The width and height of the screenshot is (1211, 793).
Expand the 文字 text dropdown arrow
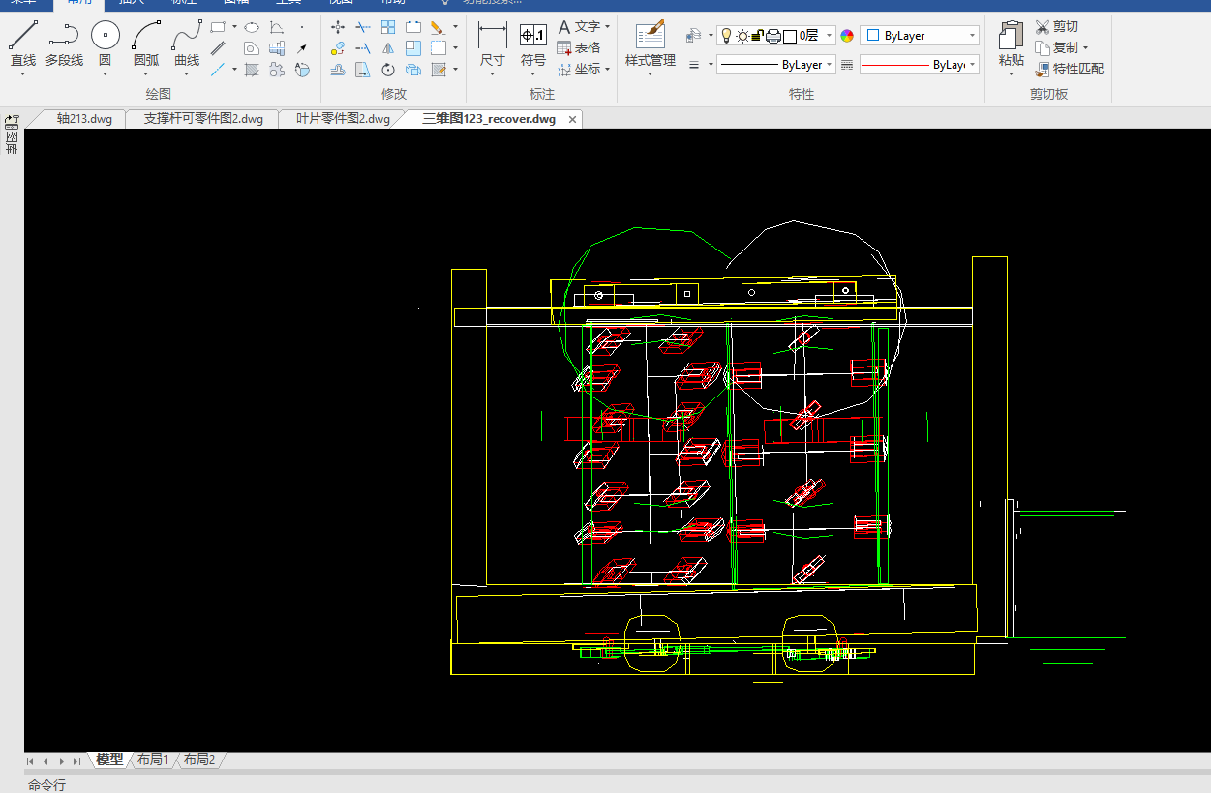607,27
